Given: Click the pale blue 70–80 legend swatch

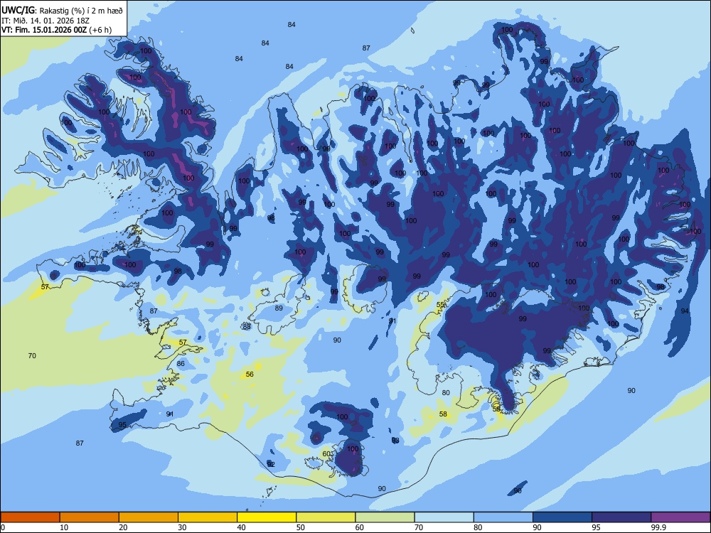Looking at the screenshot, I should (444, 517).
